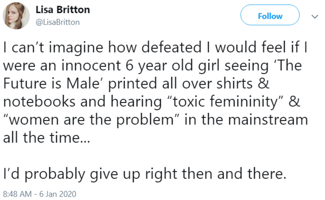This screenshot has height=200, width=325.
Task: Open the Lisa Britton display name link
Action: click(x=63, y=10)
